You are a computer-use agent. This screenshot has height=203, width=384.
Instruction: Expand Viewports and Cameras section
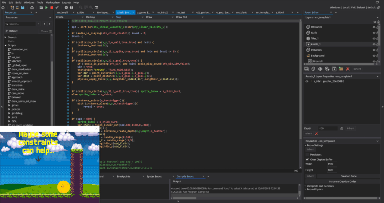305,186
